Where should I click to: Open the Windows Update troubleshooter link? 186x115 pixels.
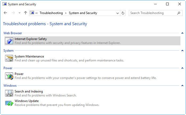pyautogui.click(x=27, y=101)
